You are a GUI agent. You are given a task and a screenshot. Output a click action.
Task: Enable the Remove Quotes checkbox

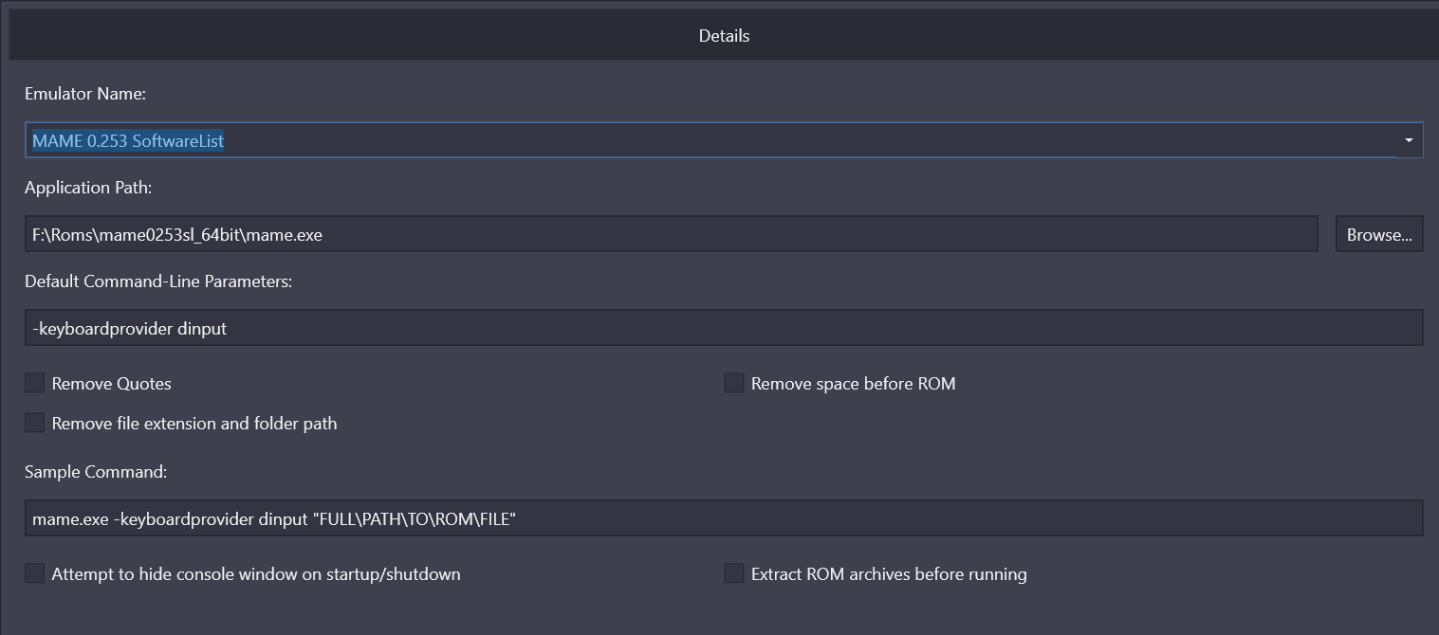(35, 383)
